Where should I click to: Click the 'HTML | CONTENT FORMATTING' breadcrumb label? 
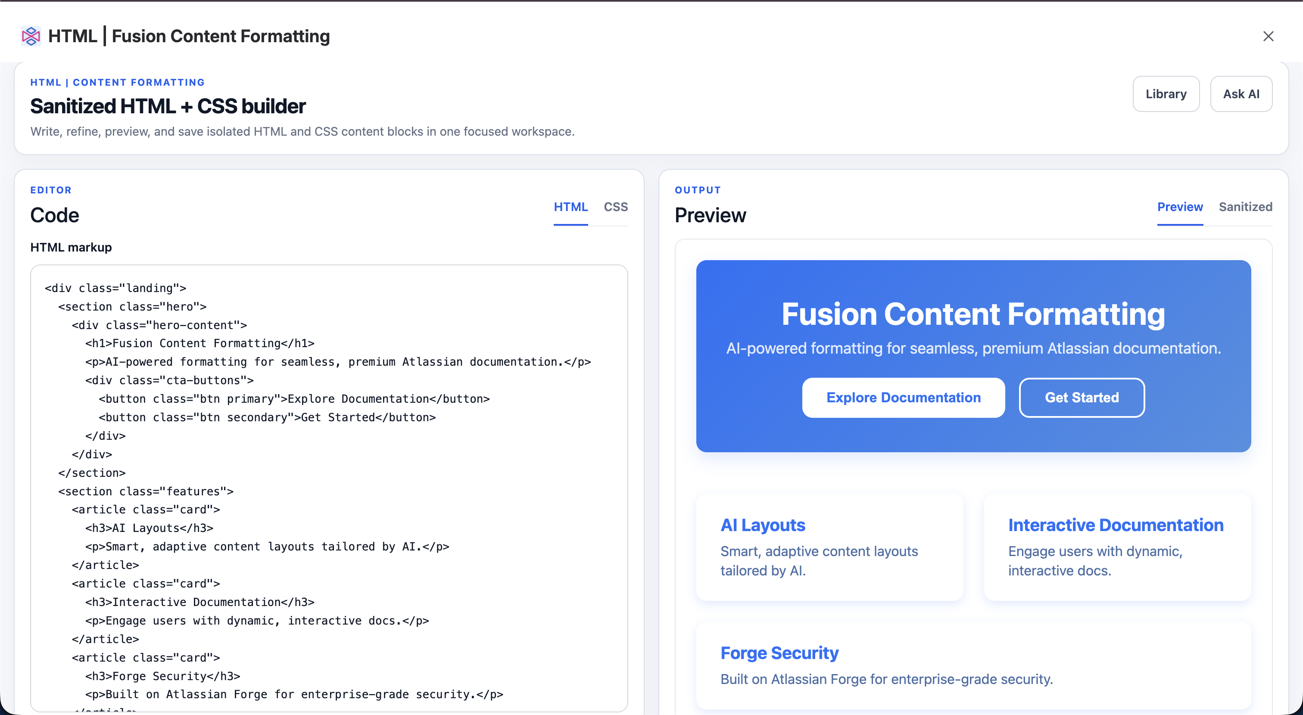pos(117,82)
